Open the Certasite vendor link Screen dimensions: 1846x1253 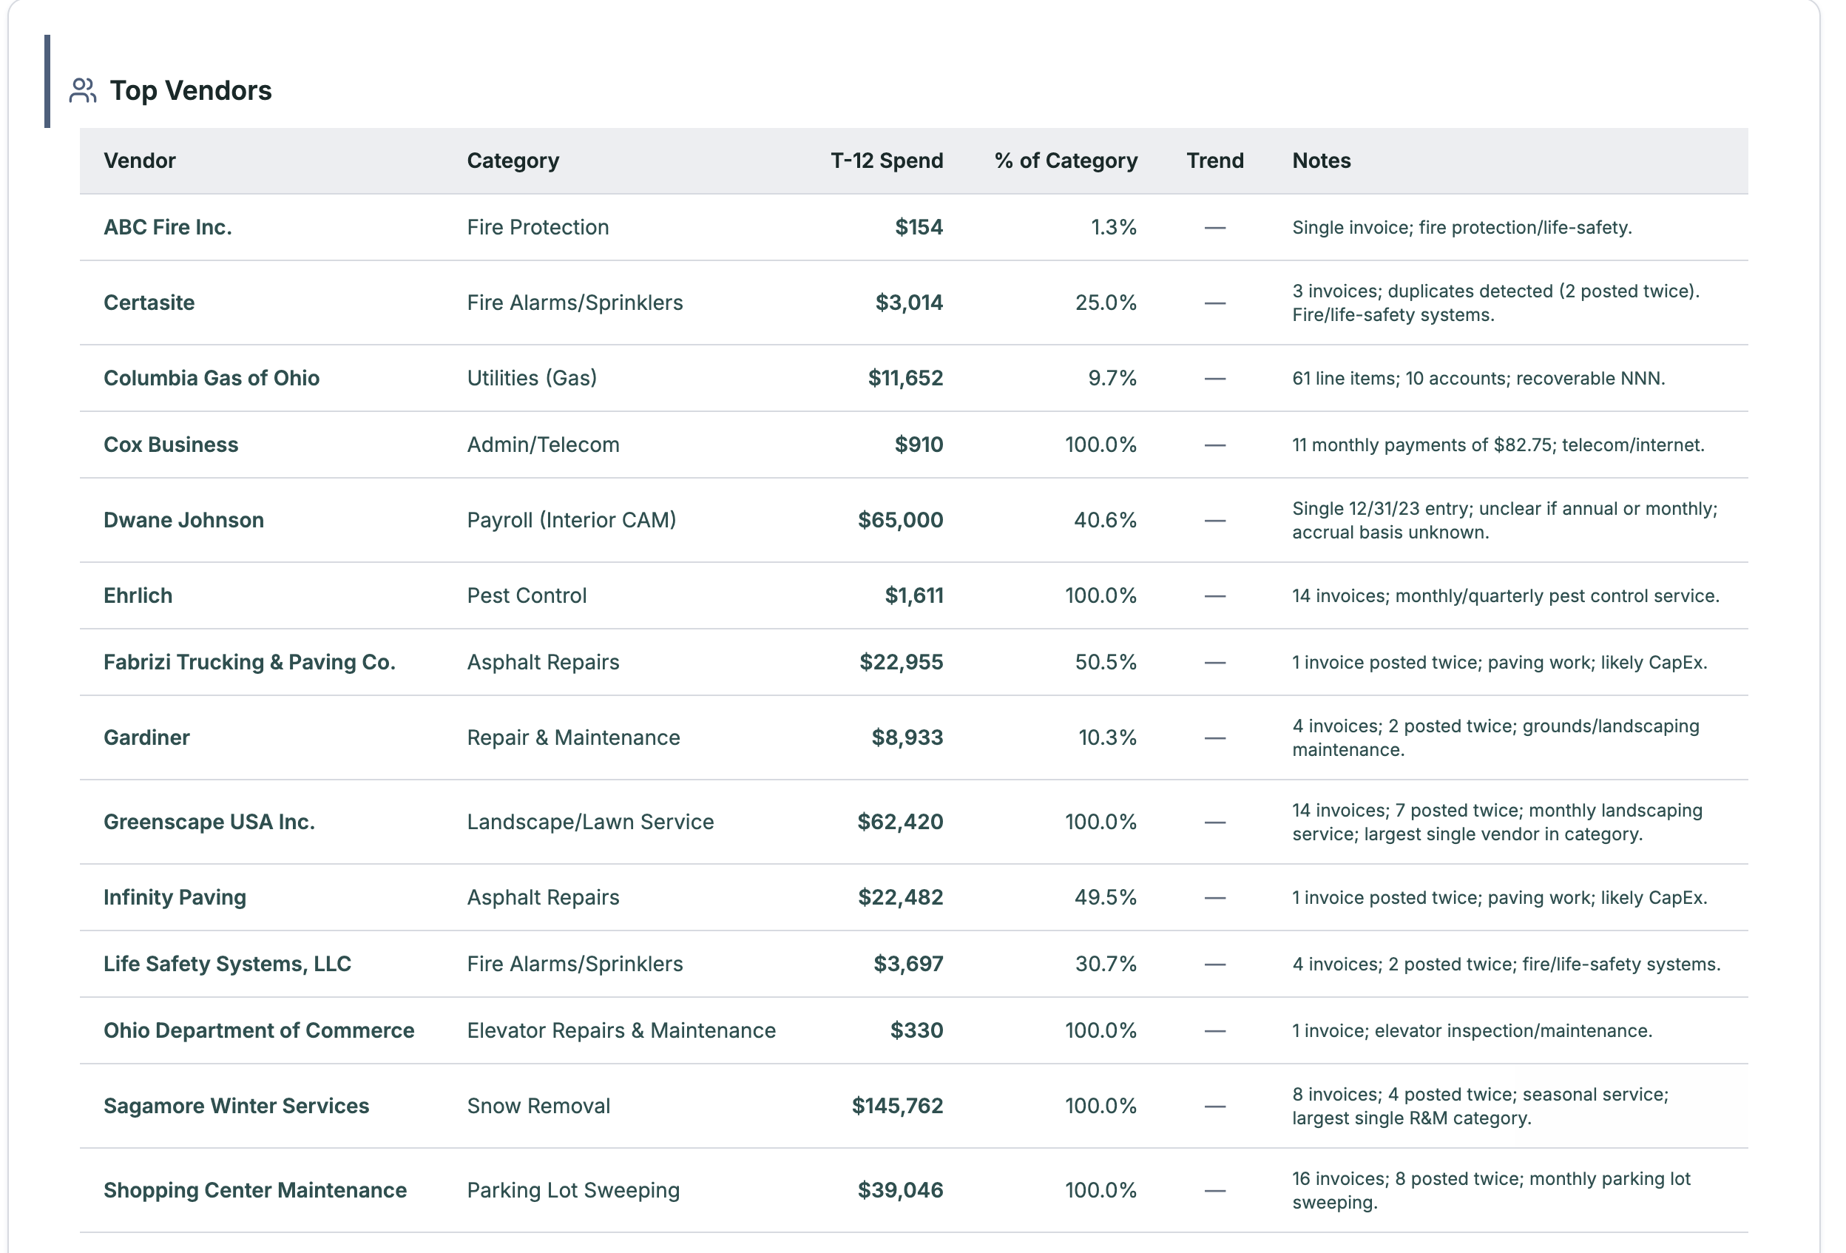click(x=149, y=303)
